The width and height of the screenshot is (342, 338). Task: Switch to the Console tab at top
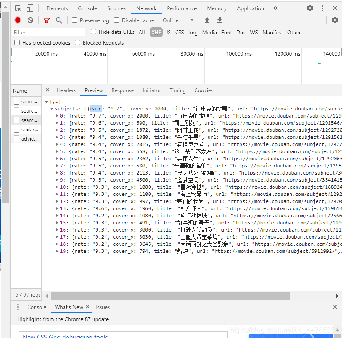pos(87,8)
